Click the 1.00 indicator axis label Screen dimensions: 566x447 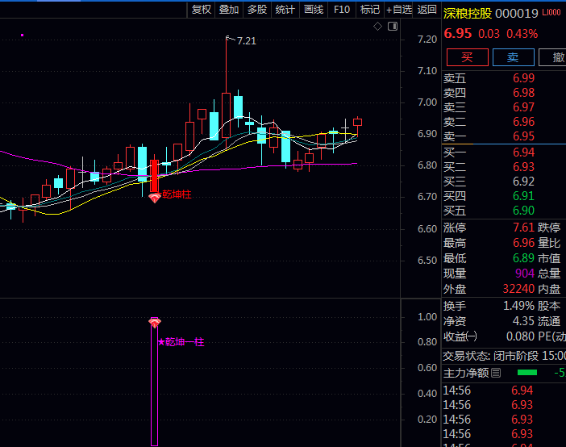pyautogui.click(x=427, y=317)
